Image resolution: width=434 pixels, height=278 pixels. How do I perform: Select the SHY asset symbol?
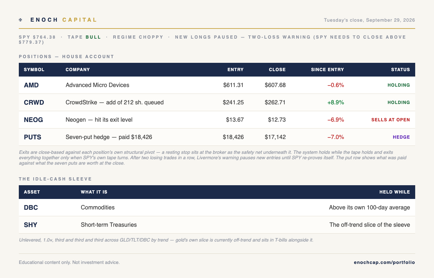pyautogui.click(x=30, y=225)
